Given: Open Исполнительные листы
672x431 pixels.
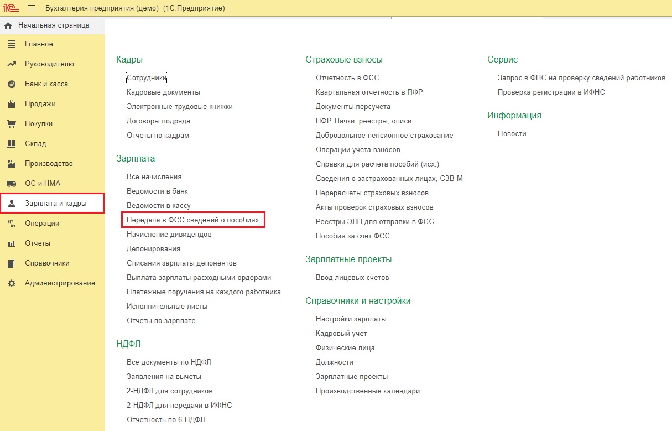Looking at the screenshot, I should [167, 307].
